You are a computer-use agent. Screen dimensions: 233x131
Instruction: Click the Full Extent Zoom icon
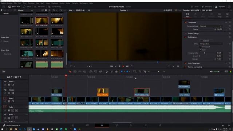pyautogui.click(x=134, y=72)
